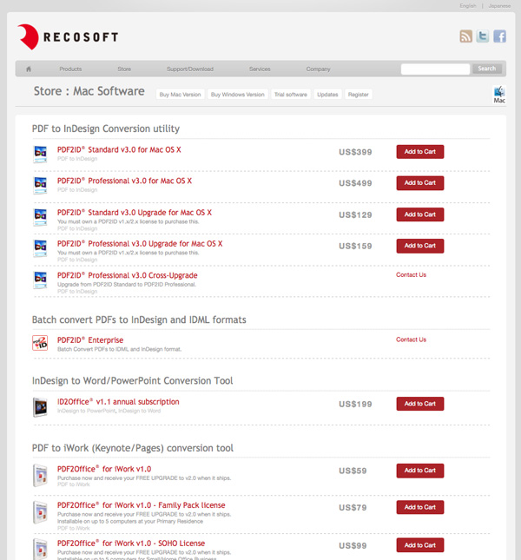Open ID2Office v1.1 annual subscription link

click(x=118, y=402)
